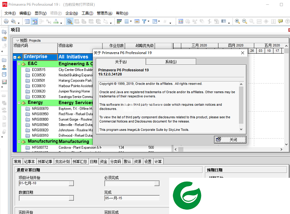Click the folder icon beside MFG00772

click(28, 147)
